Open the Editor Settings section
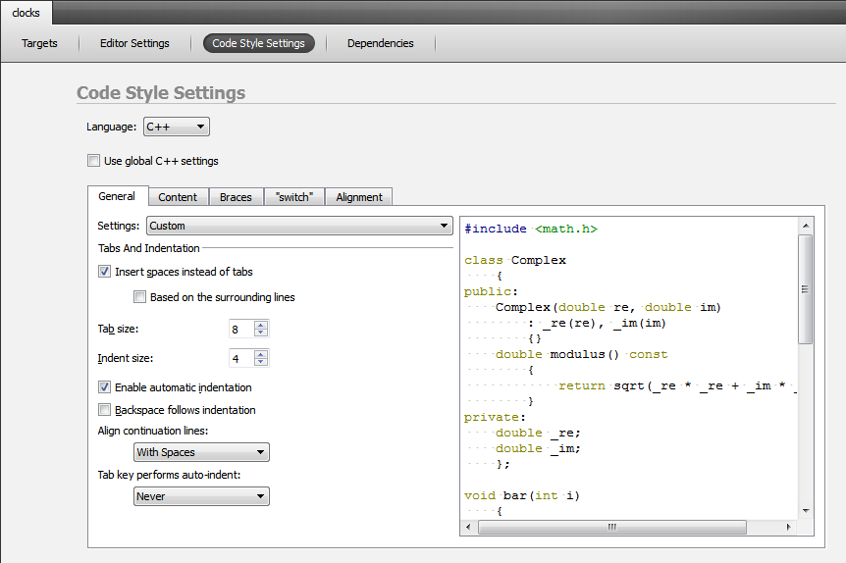 pyautogui.click(x=134, y=43)
